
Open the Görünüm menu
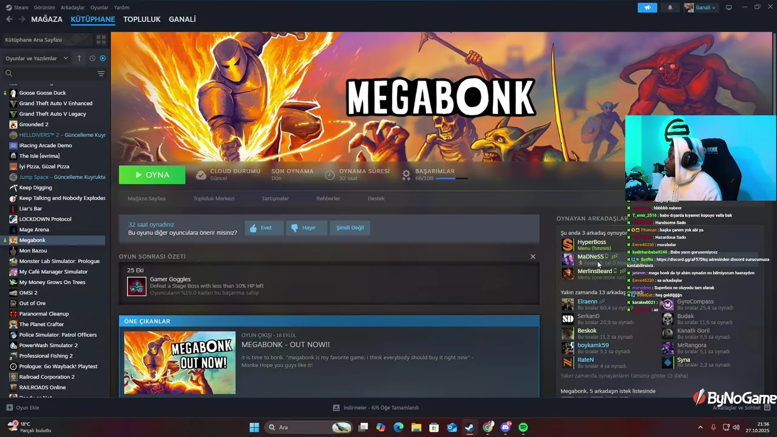coord(44,7)
